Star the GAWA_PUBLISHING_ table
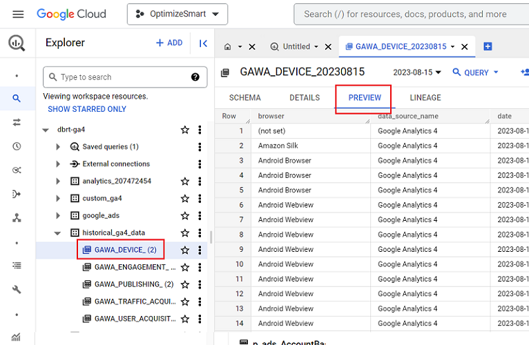The width and height of the screenshot is (529, 345). [185, 285]
